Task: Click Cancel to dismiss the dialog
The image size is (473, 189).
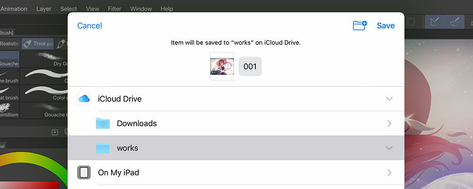Action: coord(89,26)
